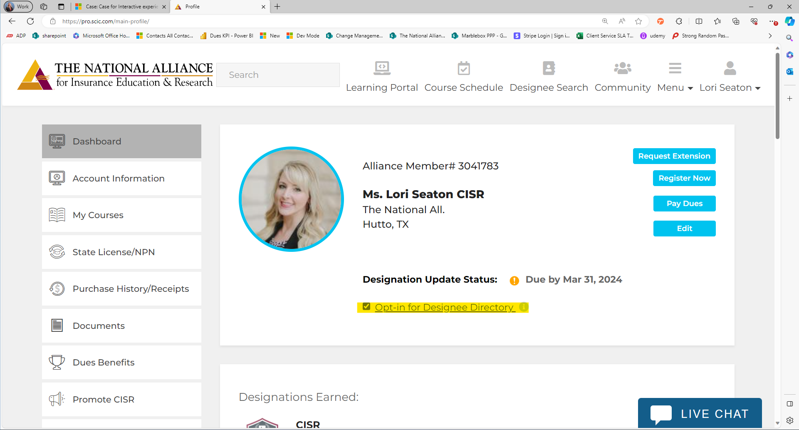Screen dimensions: 799x430
Task: Open the LIVE CHAT widget
Action: pyautogui.click(x=700, y=413)
